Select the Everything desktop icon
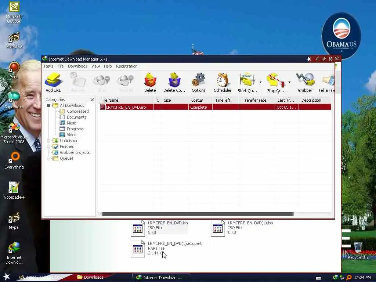This screenshot has width=376, height=282. click(x=14, y=160)
